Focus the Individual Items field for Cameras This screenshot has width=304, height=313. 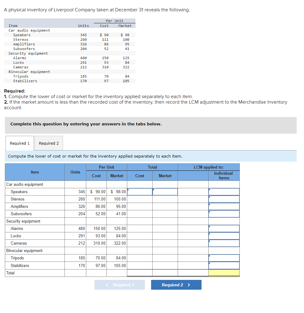pos(224,243)
